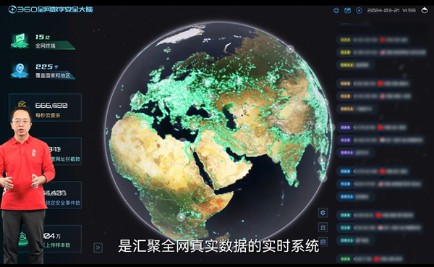This screenshot has height=267, width=434.
Task: Click the 15亿 value
Action: coord(43,37)
